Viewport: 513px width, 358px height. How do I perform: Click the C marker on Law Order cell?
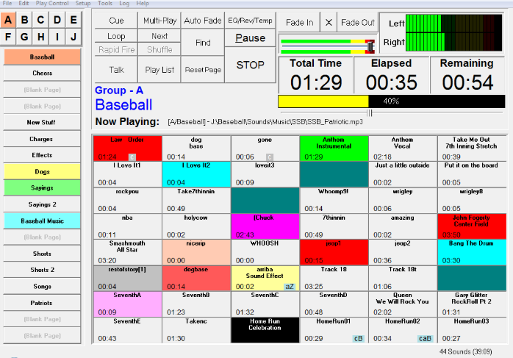132,157
